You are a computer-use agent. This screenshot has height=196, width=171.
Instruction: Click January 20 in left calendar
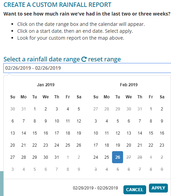click(x=13, y=145)
